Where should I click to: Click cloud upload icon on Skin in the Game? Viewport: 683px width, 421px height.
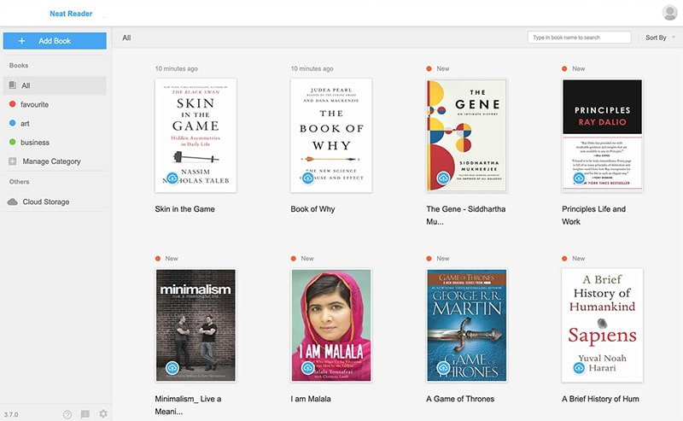coord(172,178)
